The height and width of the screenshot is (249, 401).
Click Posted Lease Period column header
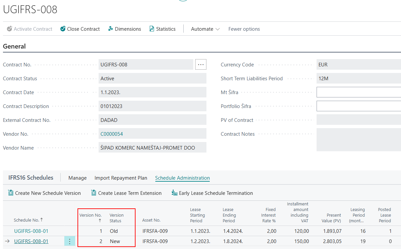tap(385, 215)
